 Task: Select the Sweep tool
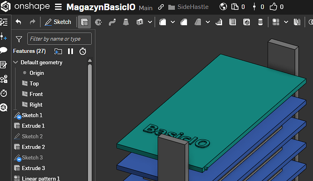coord(112,22)
